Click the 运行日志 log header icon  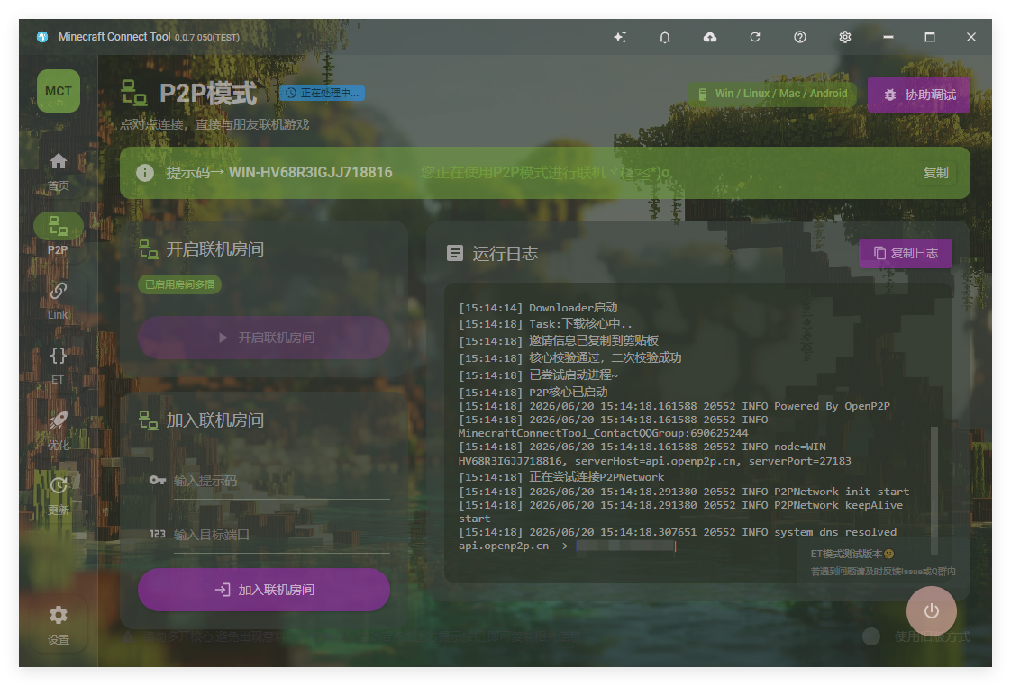point(454,253)
